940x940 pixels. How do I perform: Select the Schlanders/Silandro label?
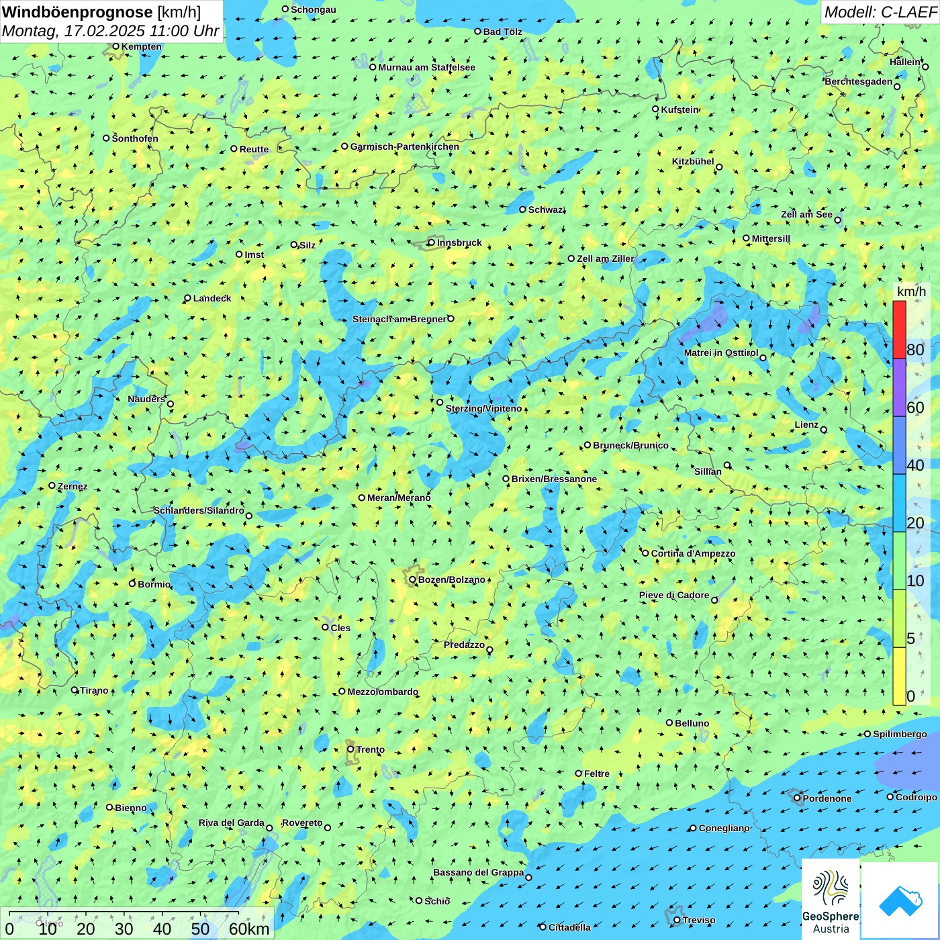[199, 510]
